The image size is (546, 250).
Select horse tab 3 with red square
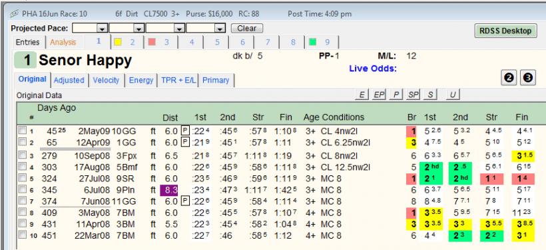point(161,42)
